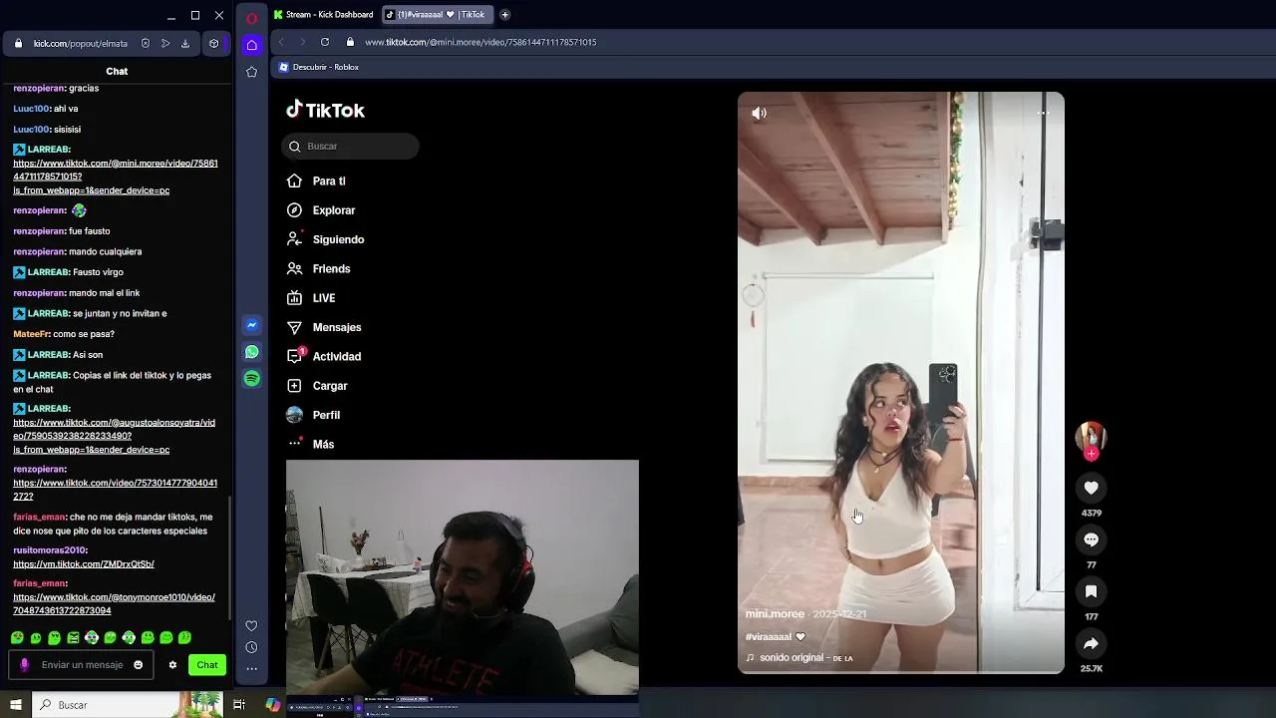The width and height of the screenshot is (1276, 718).
Task: Open the Windows Start menu
Action: click(15, 705)
